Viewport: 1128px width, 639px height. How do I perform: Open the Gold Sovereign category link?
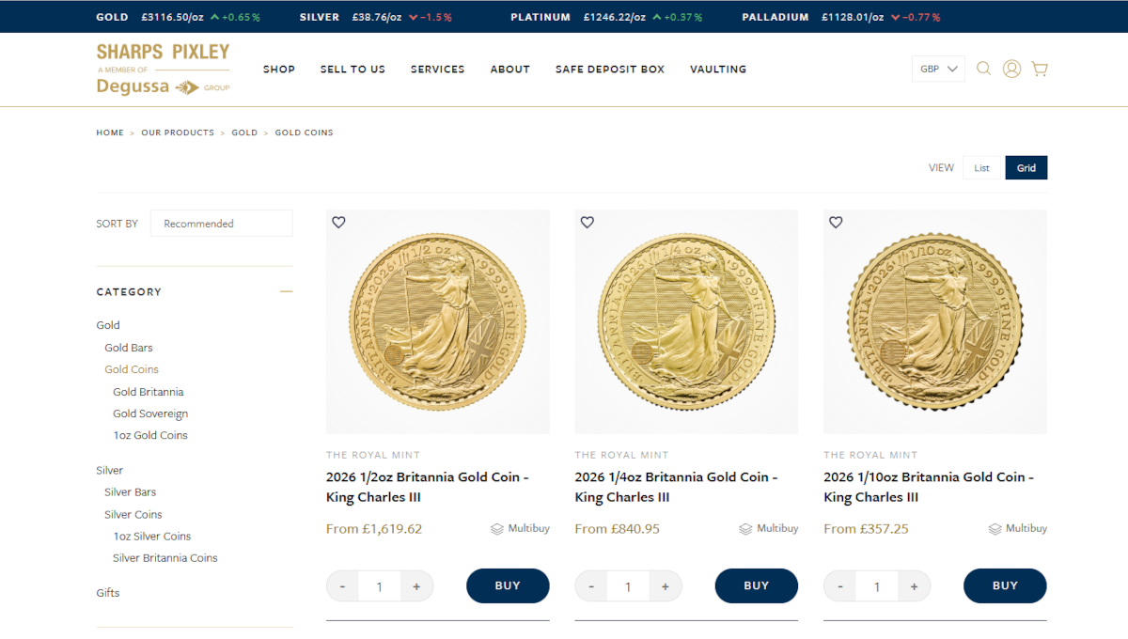[150, 413]
